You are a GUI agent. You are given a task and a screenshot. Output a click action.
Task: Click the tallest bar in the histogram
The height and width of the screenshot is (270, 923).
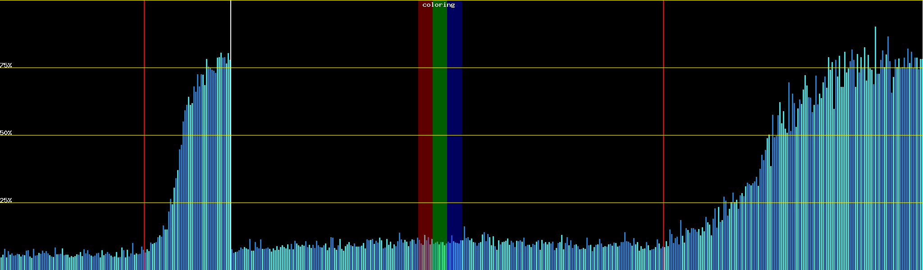(875, 148)
